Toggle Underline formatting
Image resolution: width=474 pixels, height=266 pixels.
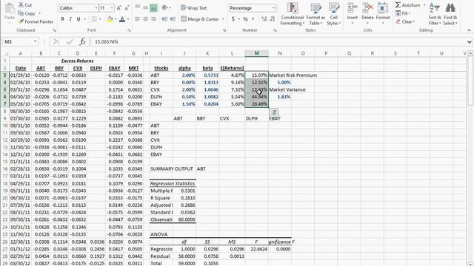(x=79, y=19)
